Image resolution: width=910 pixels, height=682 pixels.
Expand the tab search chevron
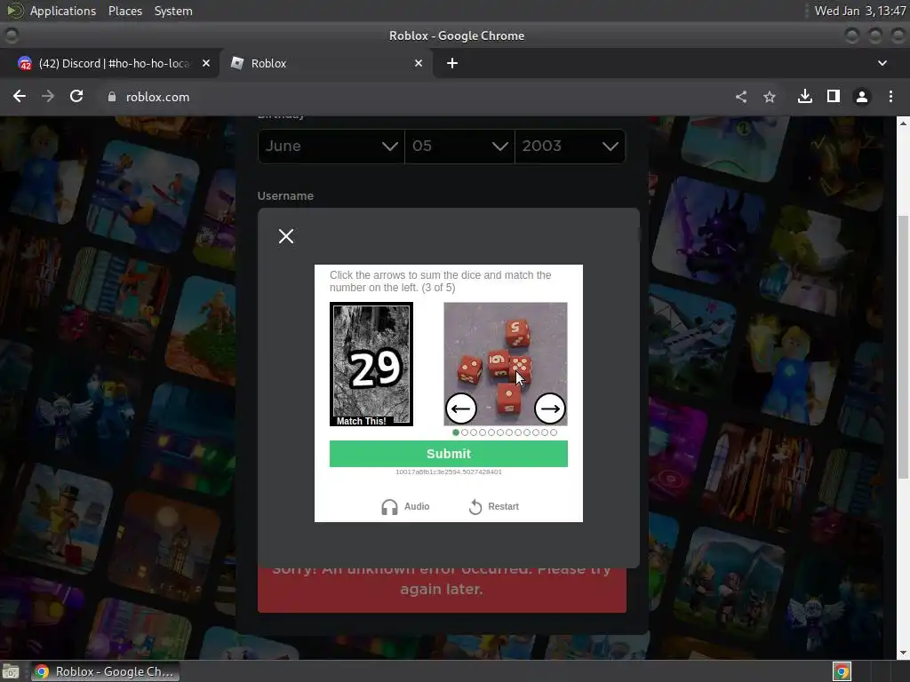coord(882,63)
